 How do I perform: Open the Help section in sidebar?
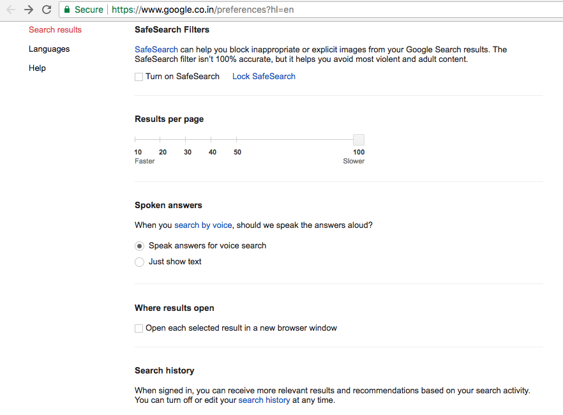coord(37,68)
